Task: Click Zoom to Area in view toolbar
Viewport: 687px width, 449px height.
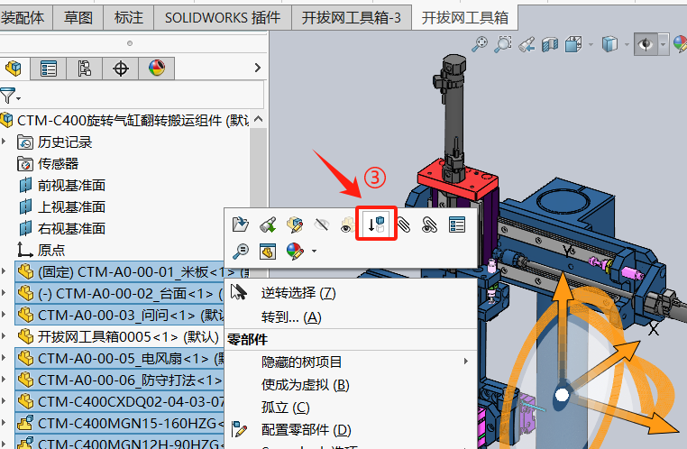Action: coord(503,44)
